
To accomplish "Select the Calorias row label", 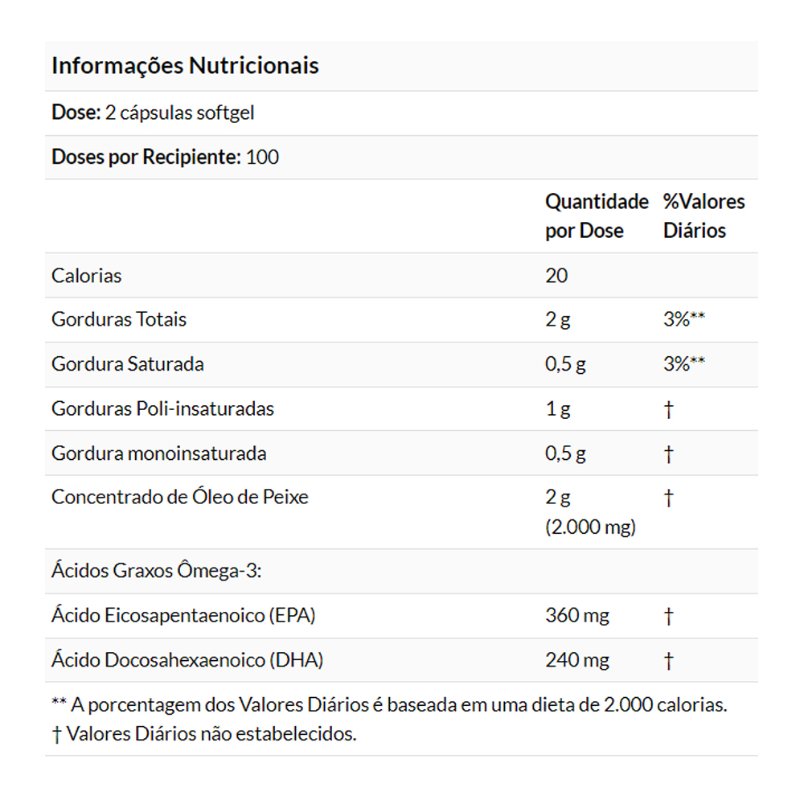I will [87, 276].
